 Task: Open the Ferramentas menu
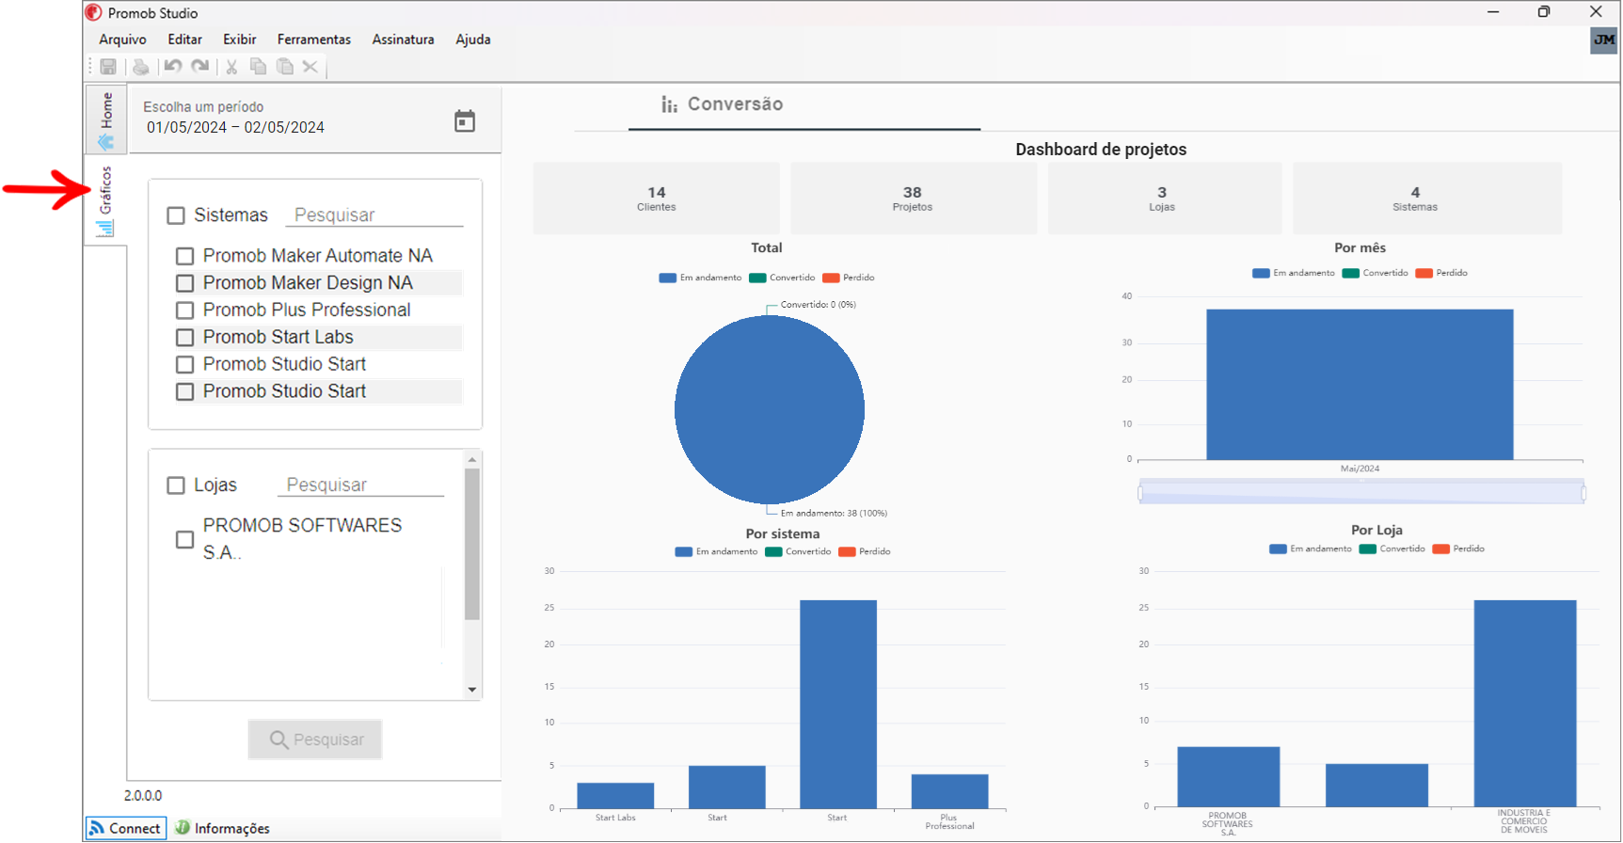pyautogui.click(x=314, y=40)
